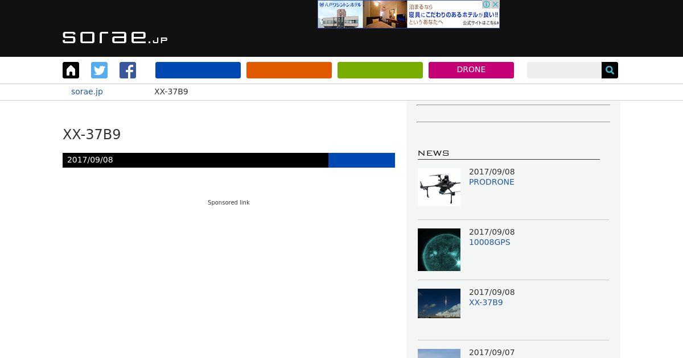The height and width of the screenshot is (358, 683).
Task: Open the rocket launch news thumbnail
Action: pos(439,303)
